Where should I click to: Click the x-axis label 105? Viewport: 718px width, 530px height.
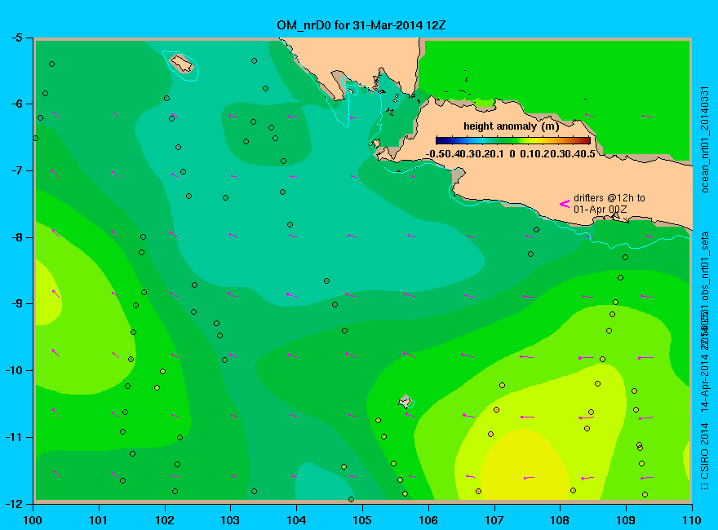(362, 520)
